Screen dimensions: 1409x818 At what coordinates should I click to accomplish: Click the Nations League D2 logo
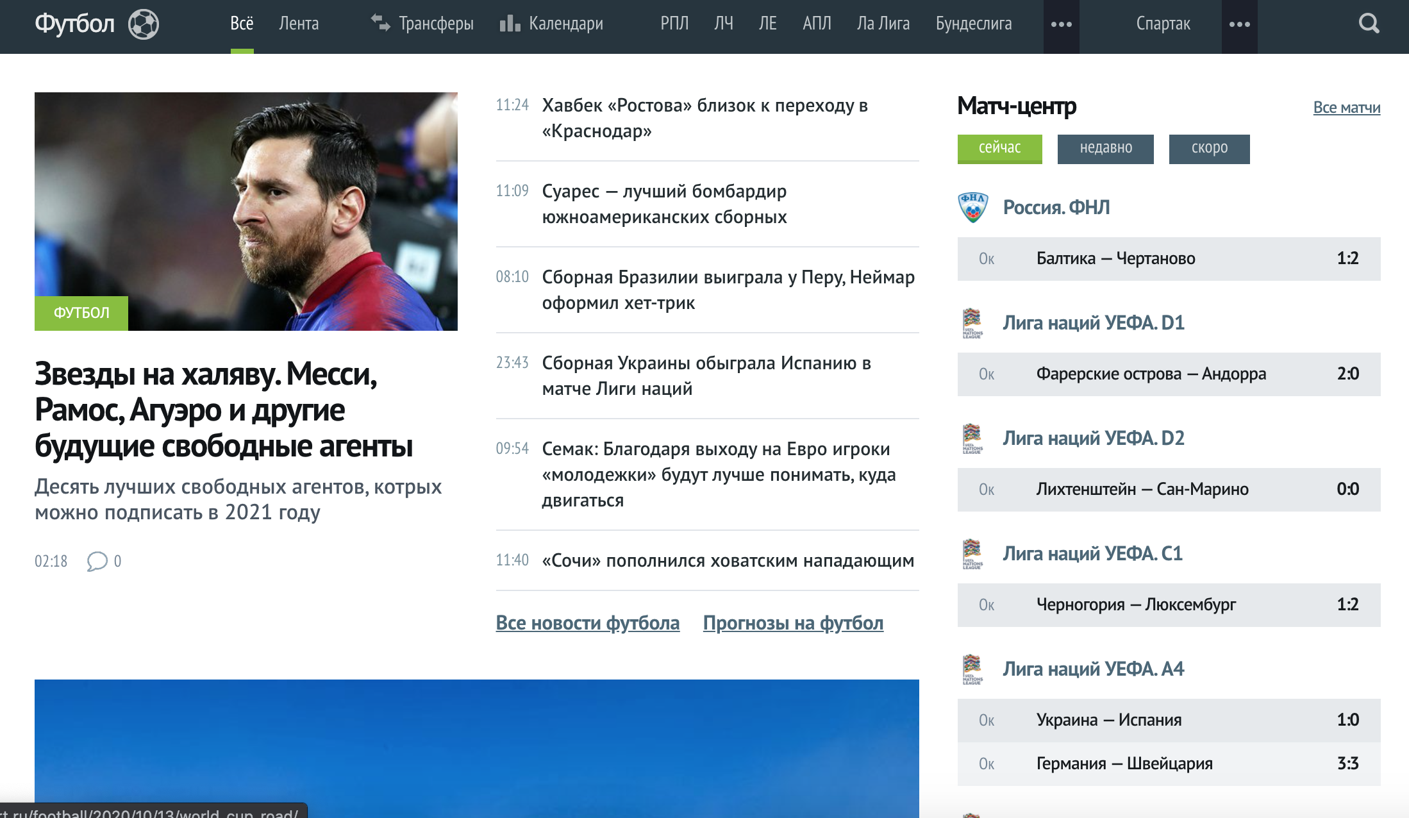pos(972,438)
